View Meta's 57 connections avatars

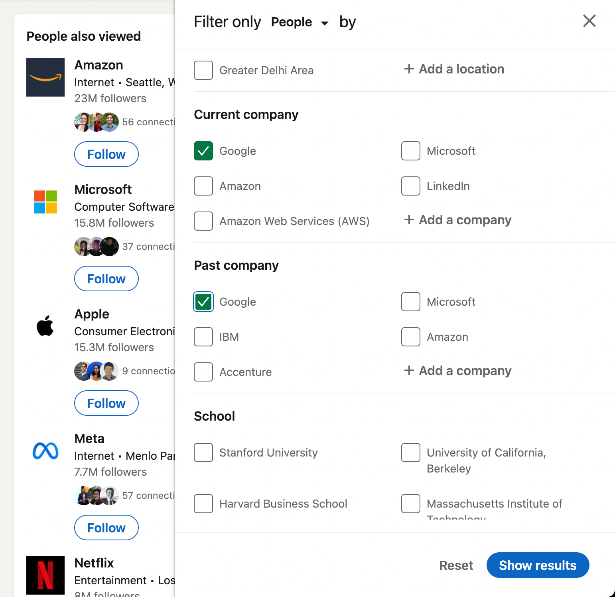point(97,496)
